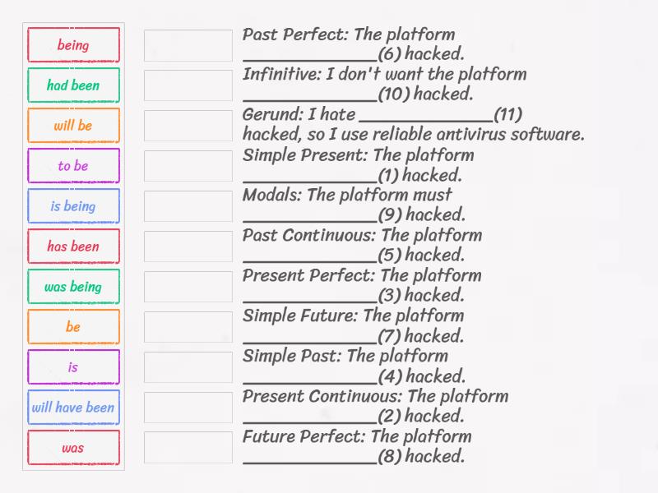Click the answer box for the Infinitive sentence
The height and width of the screenshot is (493, 658).
188,85
